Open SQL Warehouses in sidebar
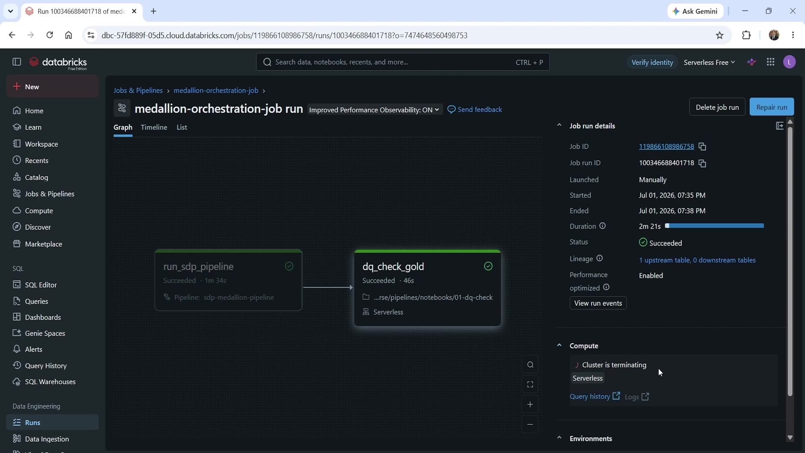 pyautogui.click(x=52, y=382)
